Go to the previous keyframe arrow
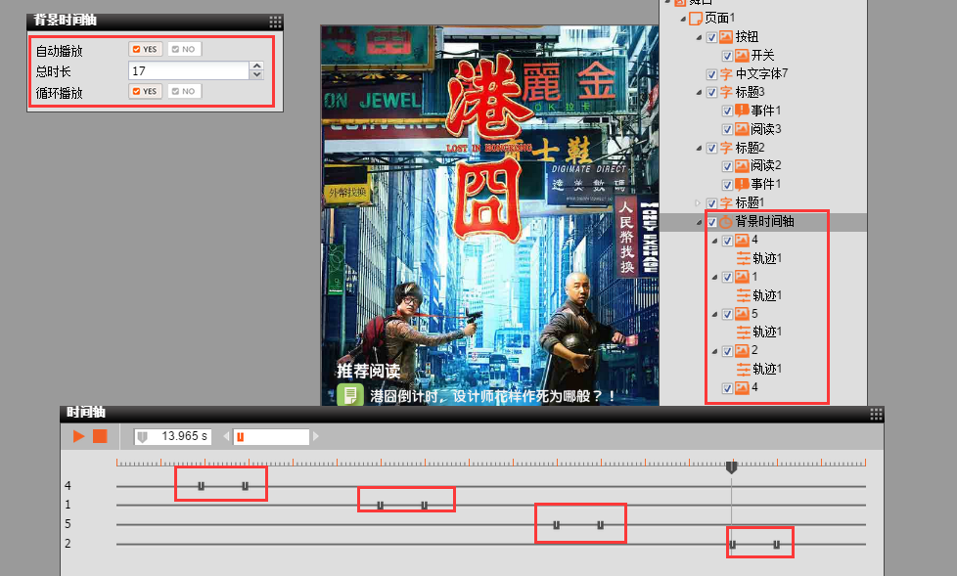The height and width of the screenshot is (576, 957). pyautogui.click(x=227, y=437)
